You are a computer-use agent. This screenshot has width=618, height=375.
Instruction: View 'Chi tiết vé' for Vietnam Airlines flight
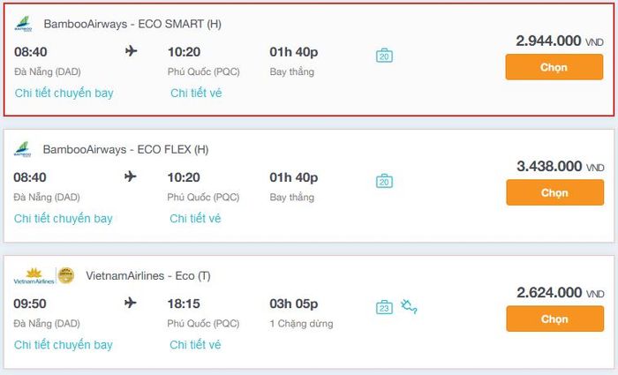coord(195,344)
